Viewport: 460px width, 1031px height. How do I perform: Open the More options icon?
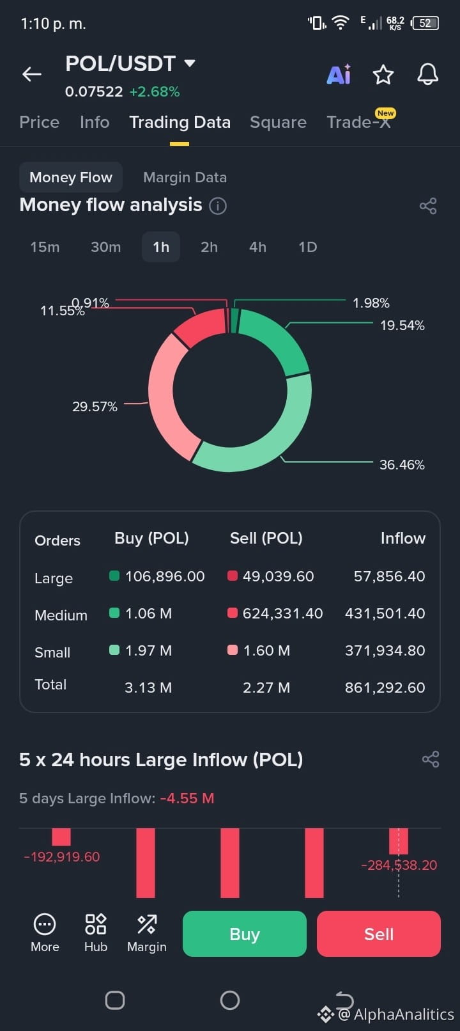[45, 933]
